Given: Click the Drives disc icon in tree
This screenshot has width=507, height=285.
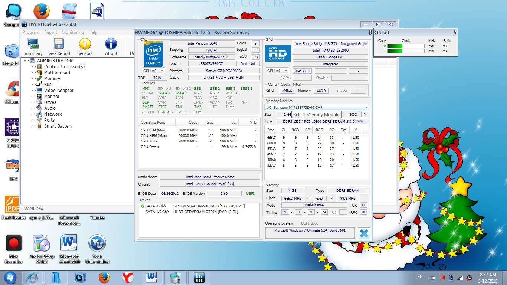Looking at the screenshot, I should point(40,102).
